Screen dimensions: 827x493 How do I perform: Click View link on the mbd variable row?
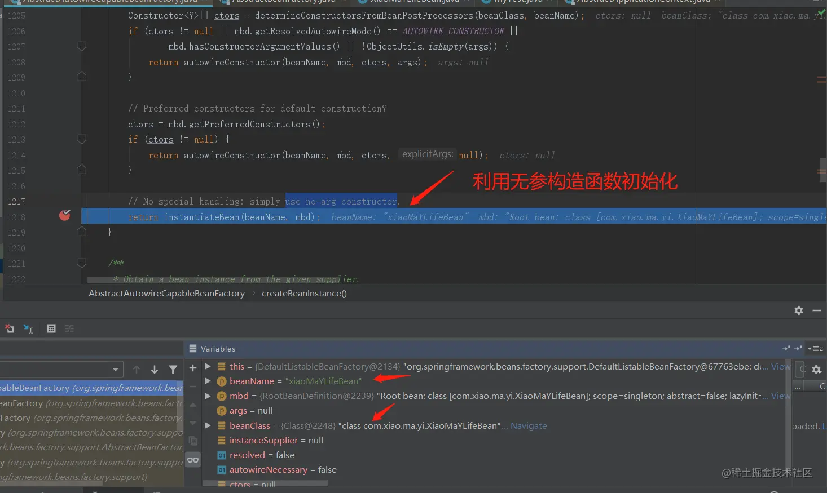[781, 396]
